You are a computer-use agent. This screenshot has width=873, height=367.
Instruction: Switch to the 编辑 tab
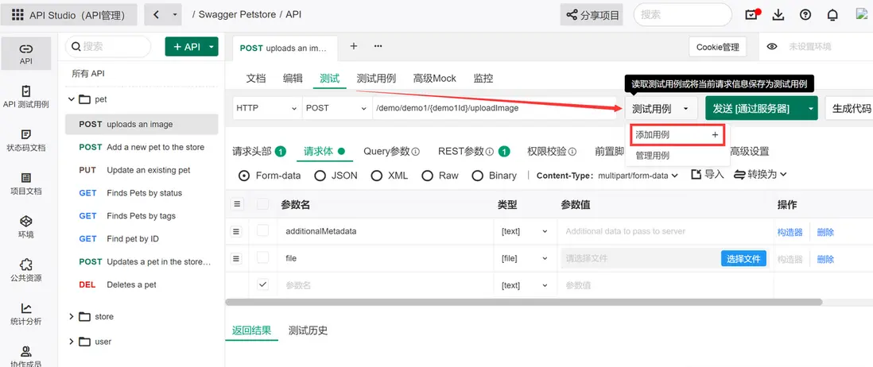coord(293,79)
